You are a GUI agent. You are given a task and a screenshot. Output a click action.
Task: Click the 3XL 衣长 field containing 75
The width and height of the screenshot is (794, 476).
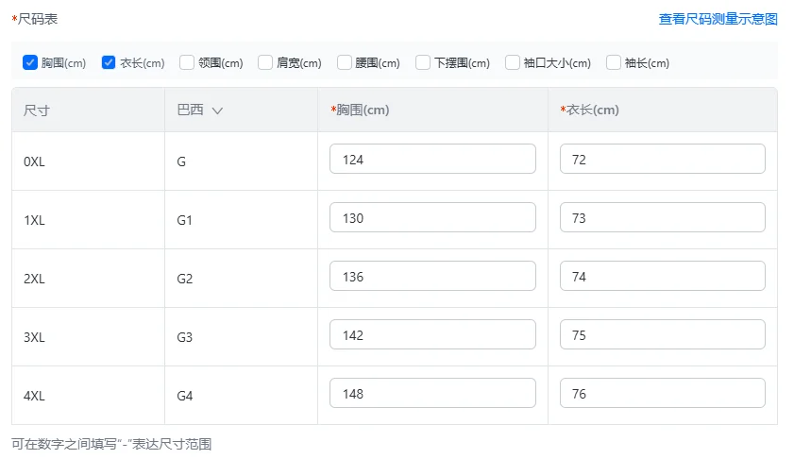pos(662,335)
